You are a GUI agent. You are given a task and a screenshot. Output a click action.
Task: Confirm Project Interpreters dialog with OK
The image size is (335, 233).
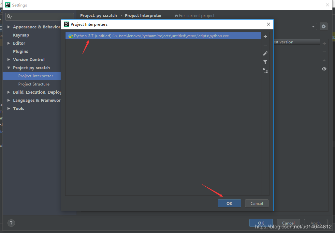point(229,204)
